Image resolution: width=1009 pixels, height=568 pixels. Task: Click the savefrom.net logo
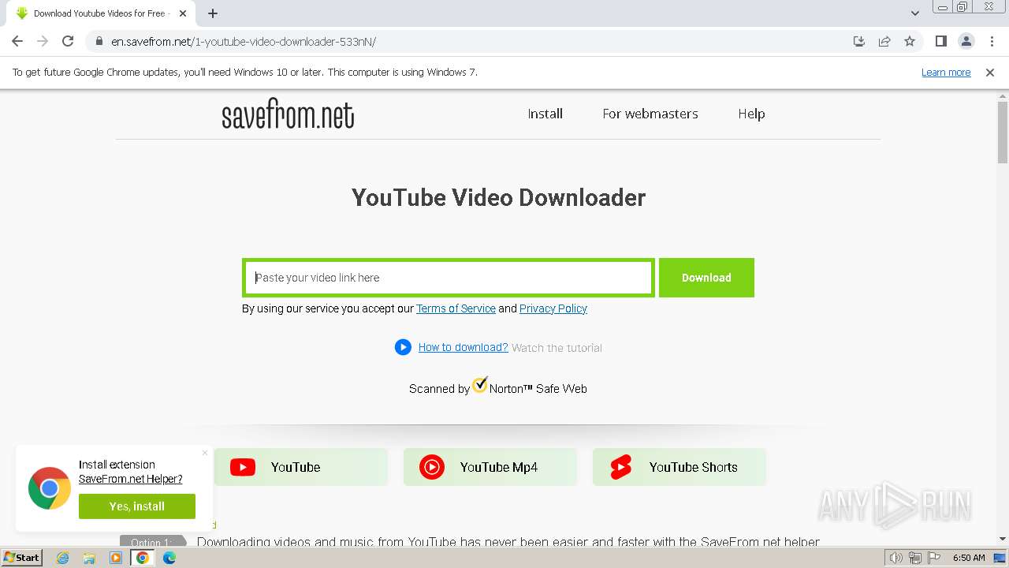pyautogui.click(x=288, y=115)
